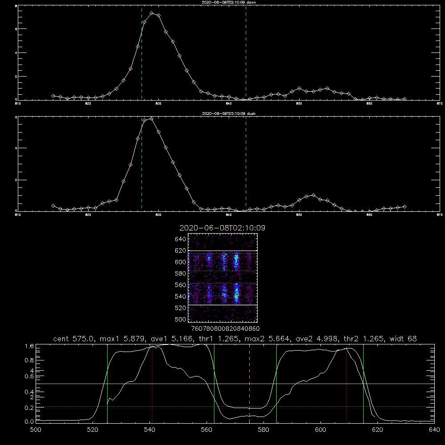Click the spectrogram image y-axis label '500'
Viewport: 445px width, 445px height.
pos(181,319)
